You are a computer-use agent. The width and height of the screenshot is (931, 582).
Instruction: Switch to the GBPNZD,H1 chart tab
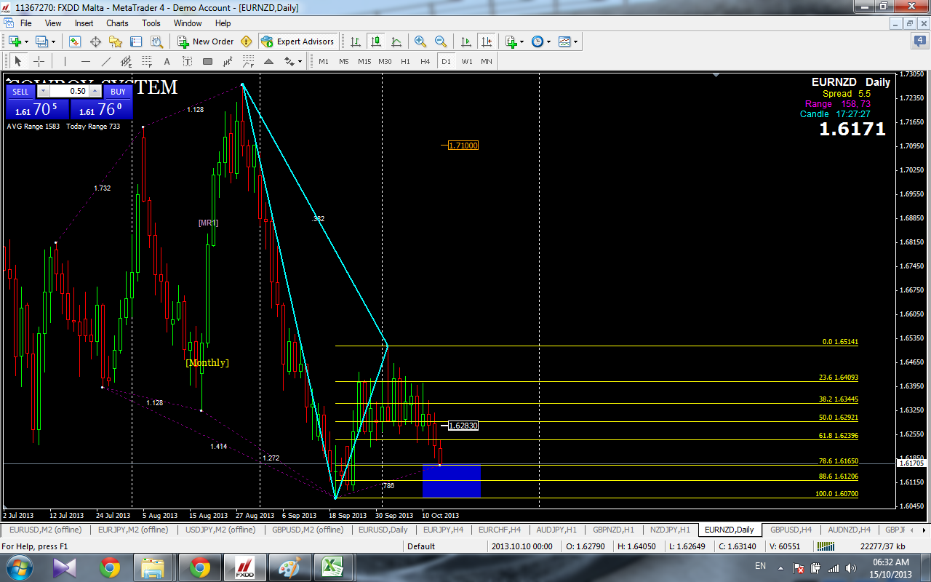click(613, 530)
